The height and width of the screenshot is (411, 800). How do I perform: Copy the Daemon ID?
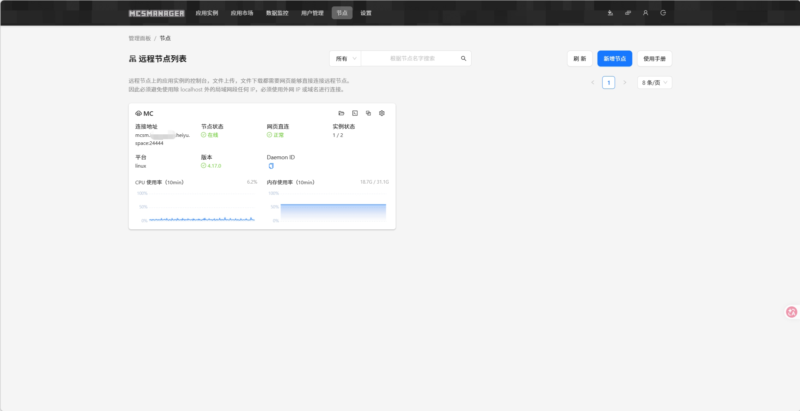click(x=271, y=166)
